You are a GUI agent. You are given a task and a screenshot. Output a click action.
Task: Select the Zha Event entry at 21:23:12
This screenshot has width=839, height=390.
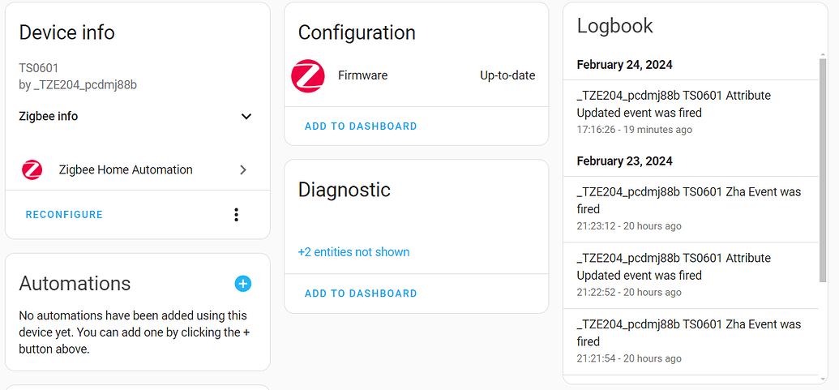[x=690, y=209]
